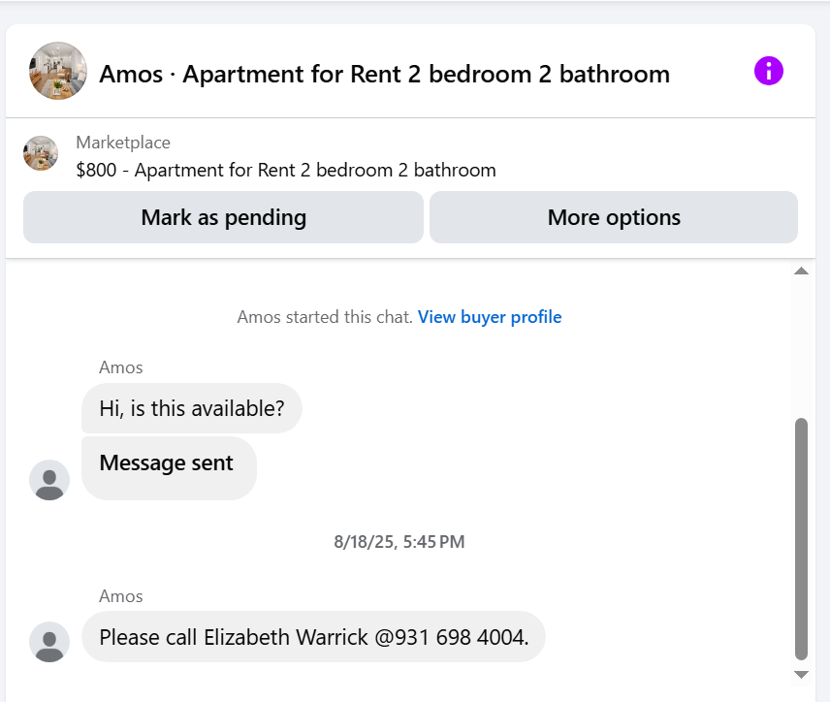Image resolution: width=830 pixels, height=702 pixels.
Task: Click the scroll up arrow in the chat
Action: point(801,271)
